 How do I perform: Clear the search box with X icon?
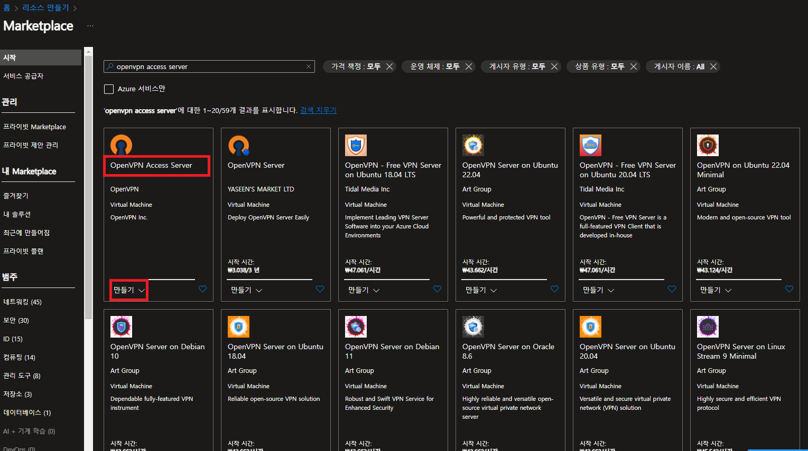309,66
